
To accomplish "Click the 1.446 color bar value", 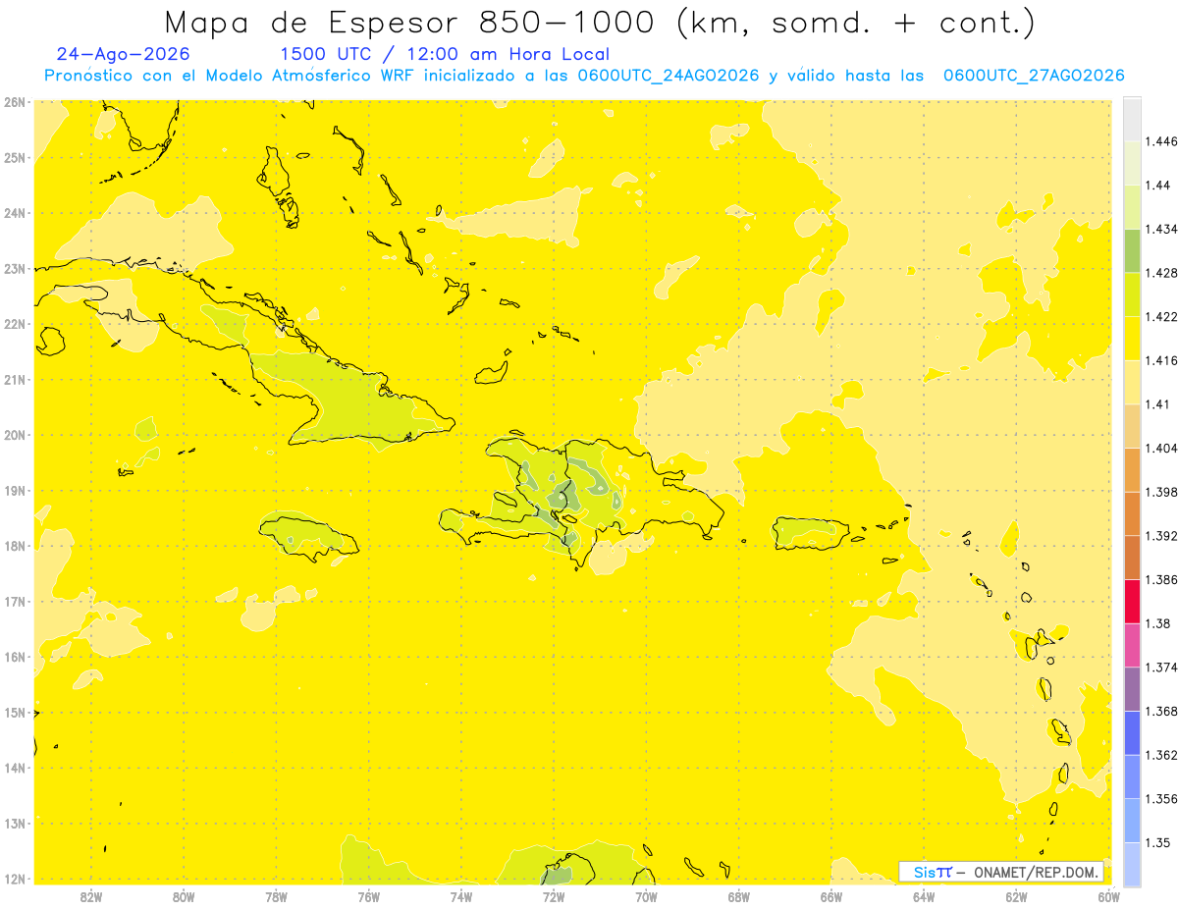I will pos(1160,141).
